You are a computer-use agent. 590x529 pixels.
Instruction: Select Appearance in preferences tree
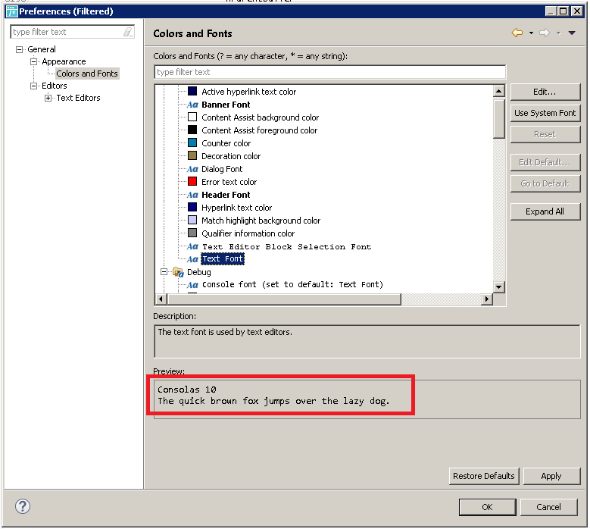(x=64, y=61)
